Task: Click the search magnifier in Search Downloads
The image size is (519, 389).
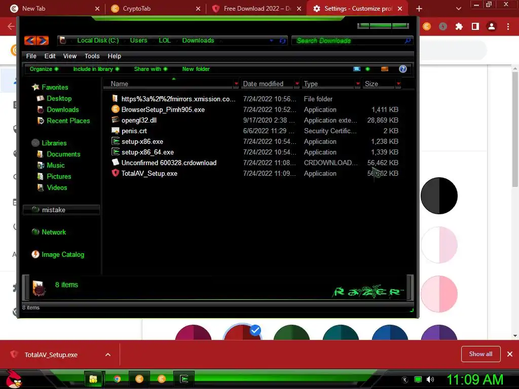Action: [x=407, y=41]
